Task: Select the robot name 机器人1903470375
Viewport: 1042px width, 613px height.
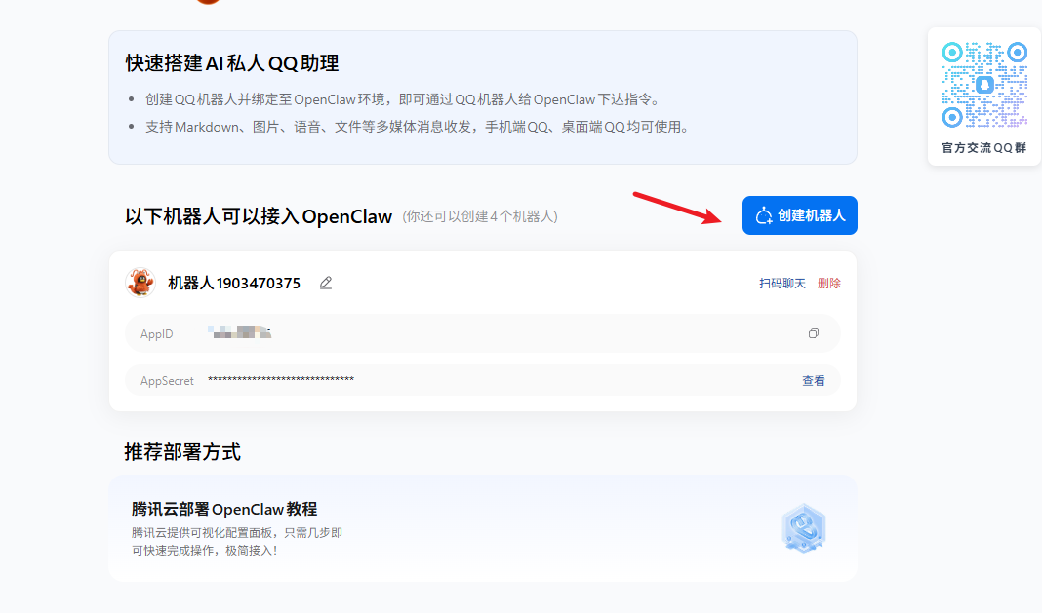Action: coord(234,283)
